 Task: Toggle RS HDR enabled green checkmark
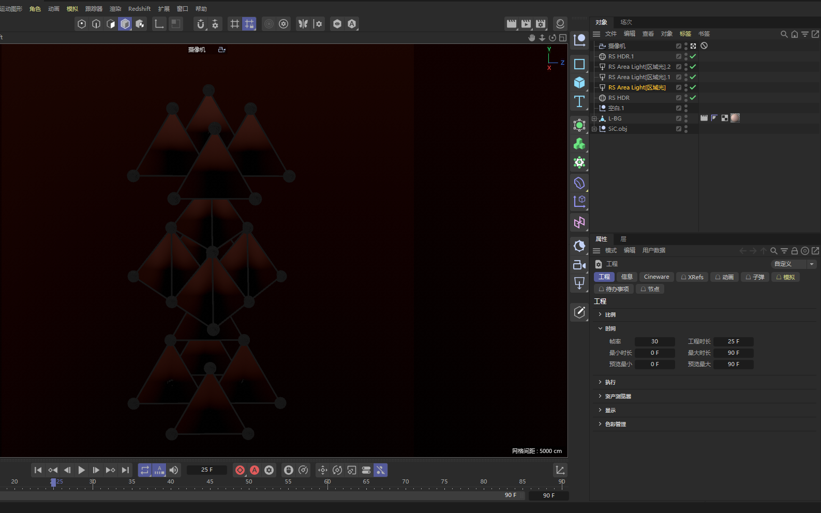tap(693, 98)
